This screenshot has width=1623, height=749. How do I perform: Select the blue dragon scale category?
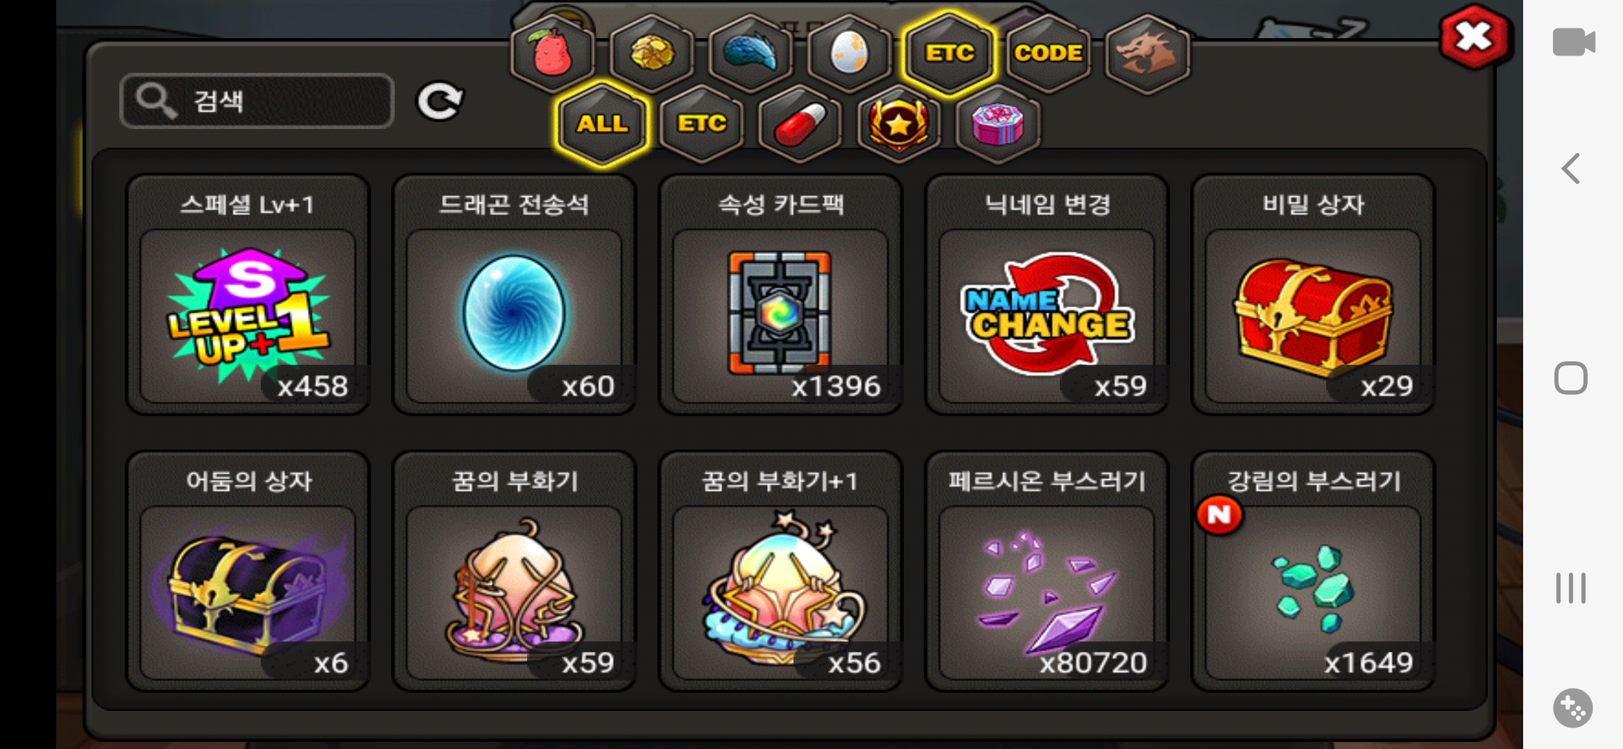[x=750, y=53]
